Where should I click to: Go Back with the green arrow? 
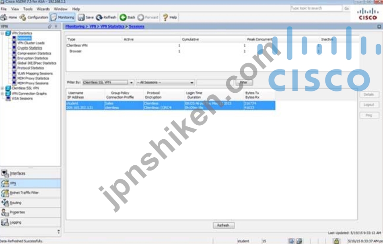123,17
